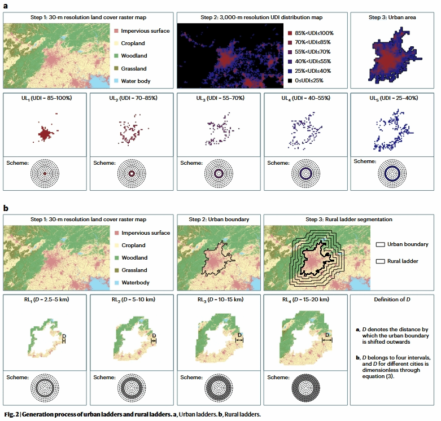
Task: Click the RL1 scheme ring icon
Action: [44, 388]
